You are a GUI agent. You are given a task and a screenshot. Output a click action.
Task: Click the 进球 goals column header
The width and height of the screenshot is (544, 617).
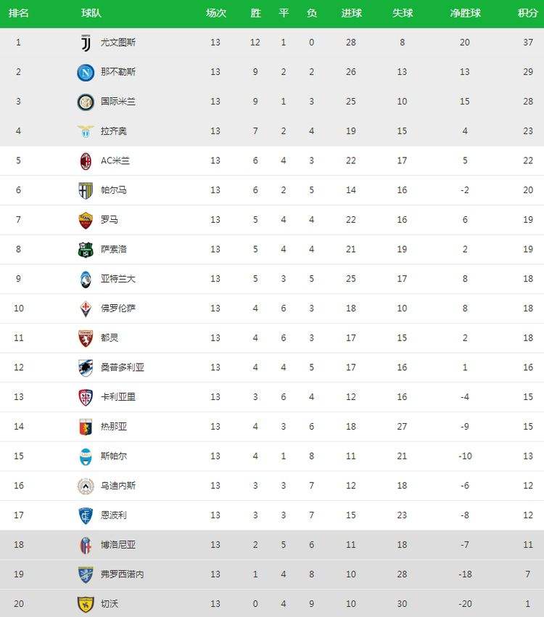click(x=351, y=13)
